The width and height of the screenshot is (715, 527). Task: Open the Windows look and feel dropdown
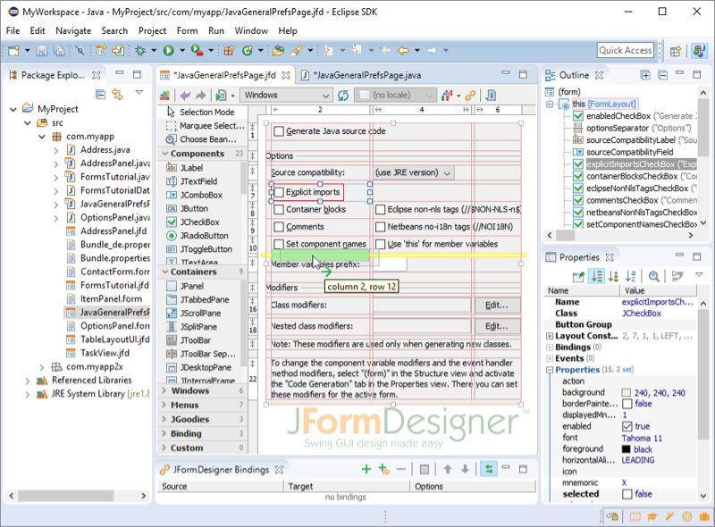tap(285, 96)
